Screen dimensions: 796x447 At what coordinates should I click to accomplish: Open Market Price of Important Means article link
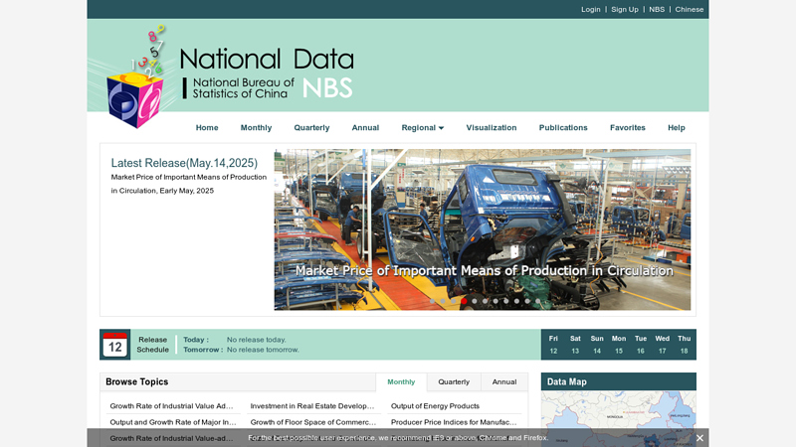(189, 184)
